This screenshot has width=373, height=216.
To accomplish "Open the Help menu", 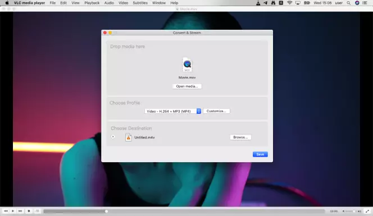I will [x=174, y=3].
